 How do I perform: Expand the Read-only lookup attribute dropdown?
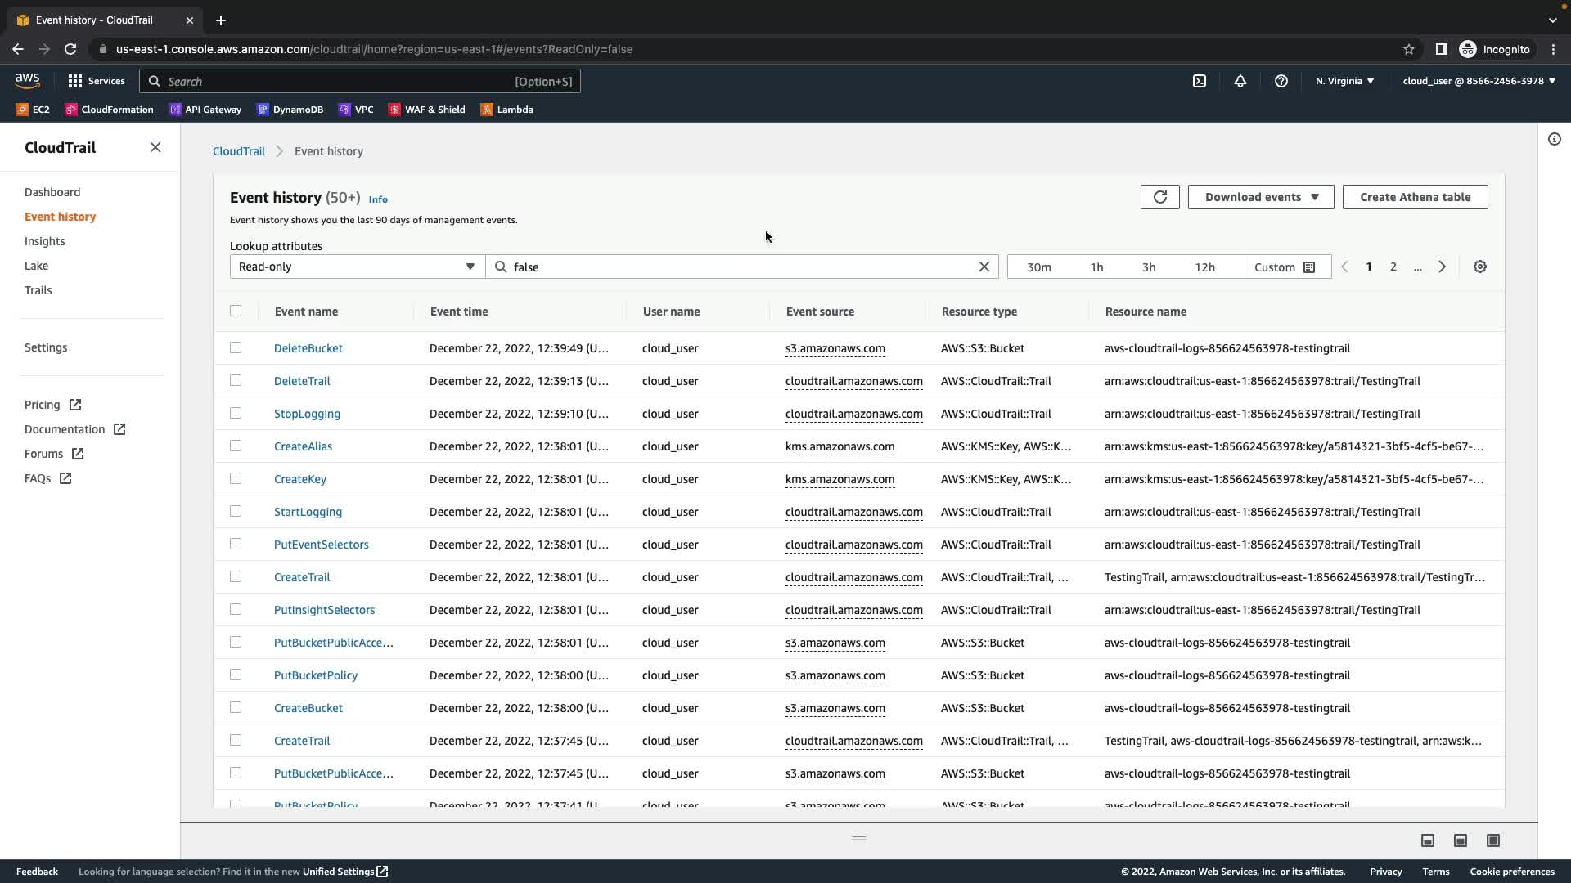(x=357, y=267)
